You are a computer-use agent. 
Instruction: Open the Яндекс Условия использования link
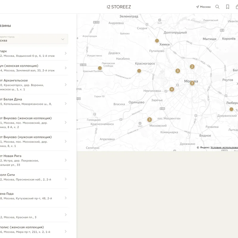tap(224, 148)
